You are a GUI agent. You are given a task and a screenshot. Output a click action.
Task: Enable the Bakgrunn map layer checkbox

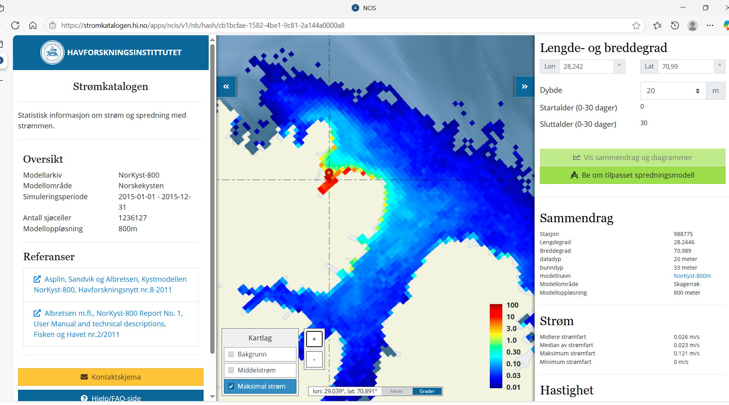(231, 354)
